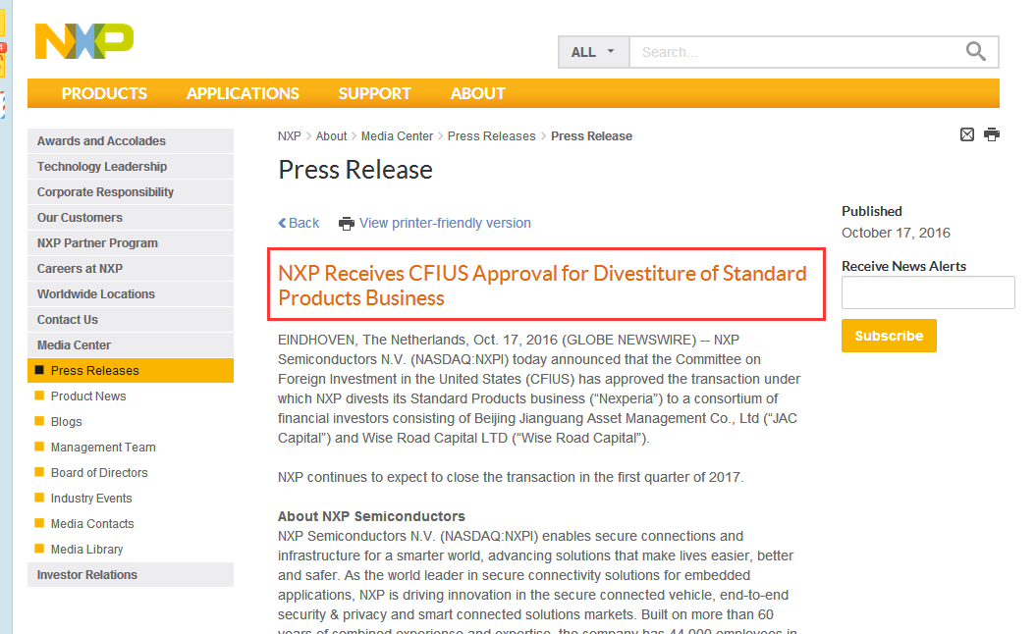The height and width of the screenshot is (634, 1036).
Task: Open the PRODUCTS menu
Action: [x=104, y=94]
